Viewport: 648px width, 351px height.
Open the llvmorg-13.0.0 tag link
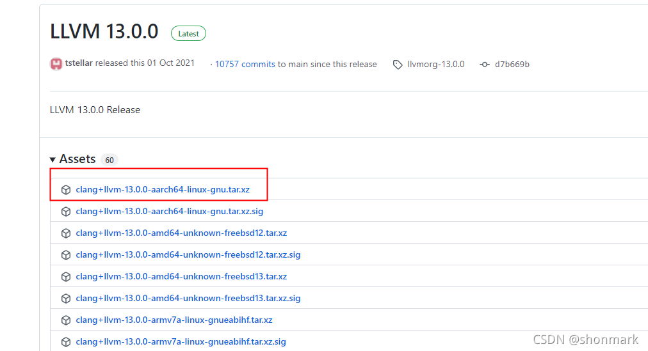435,65
